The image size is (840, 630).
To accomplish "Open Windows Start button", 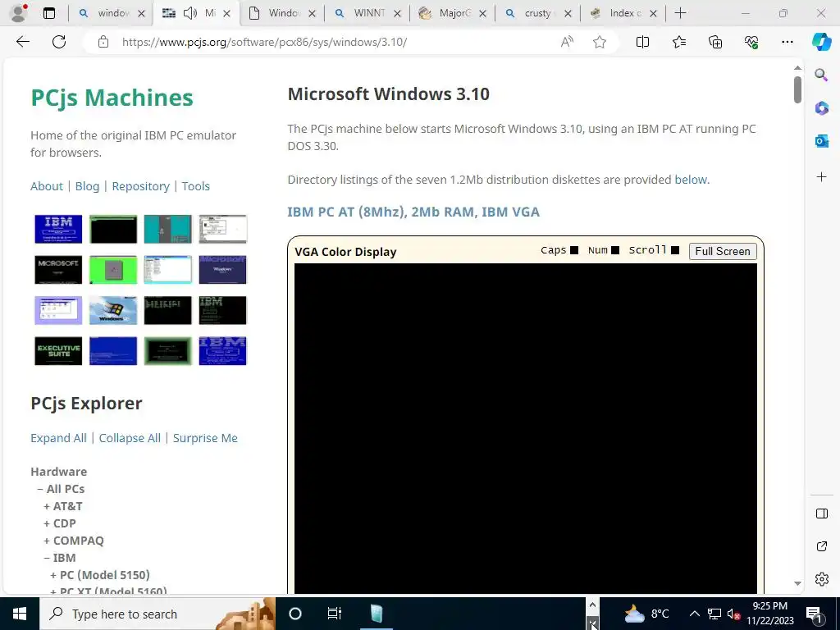I will [x=20, y=614].
